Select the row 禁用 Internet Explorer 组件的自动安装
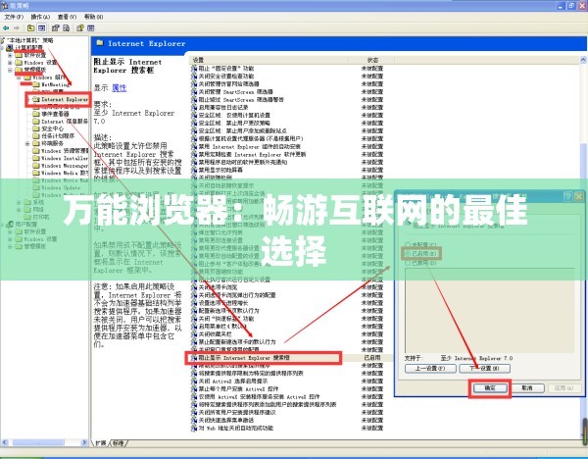 [292, 147]
